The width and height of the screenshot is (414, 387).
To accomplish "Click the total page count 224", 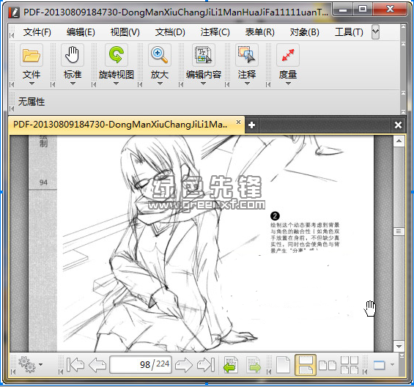I will 163,364.
